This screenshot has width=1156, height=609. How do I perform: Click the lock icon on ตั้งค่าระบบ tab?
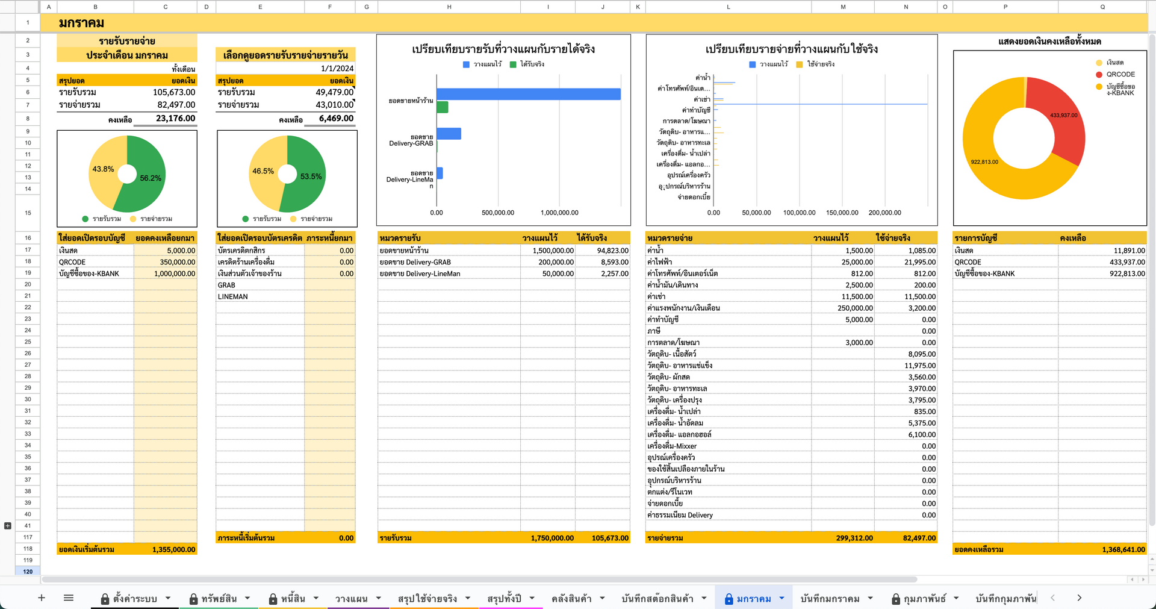[x=105, y=599]
